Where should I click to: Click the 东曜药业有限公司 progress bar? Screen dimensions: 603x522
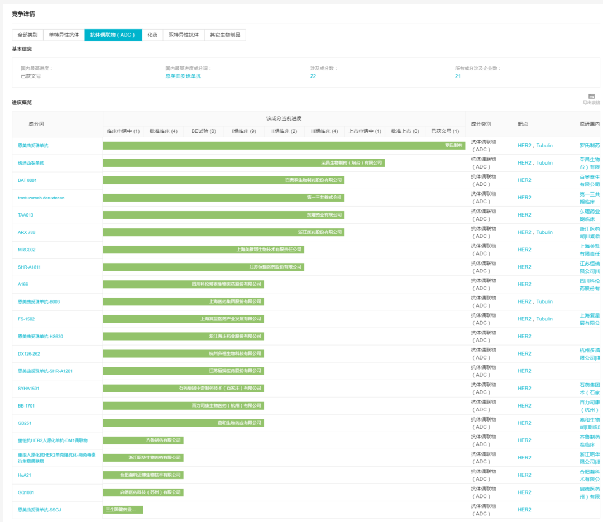pyautogui.click(x=223, y=214)
